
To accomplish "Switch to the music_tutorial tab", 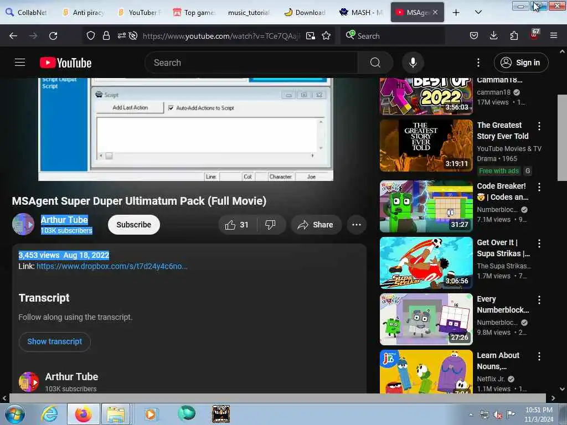I will pos(249,12).
